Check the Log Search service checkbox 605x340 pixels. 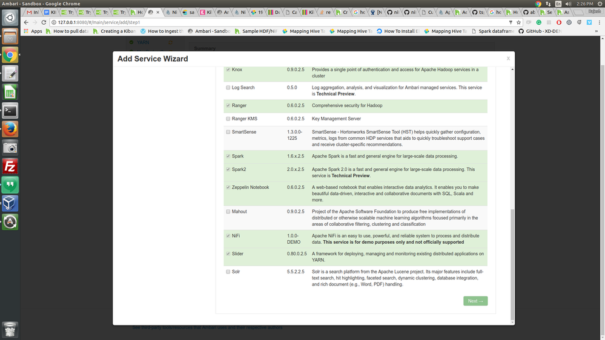pyautogui.click(x=228, y=88)
